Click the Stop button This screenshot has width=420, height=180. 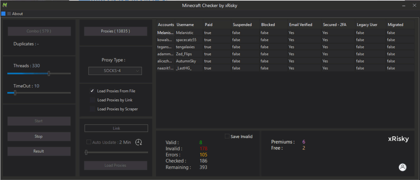[x=39, y=136]
